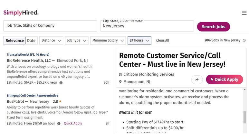Click Quick Apply link in BusPatrol listing

[73, 123]
